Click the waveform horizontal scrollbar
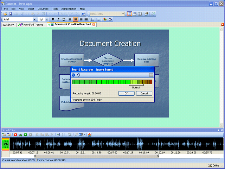This screenshot has height=169, width=225. coord(96,156)
